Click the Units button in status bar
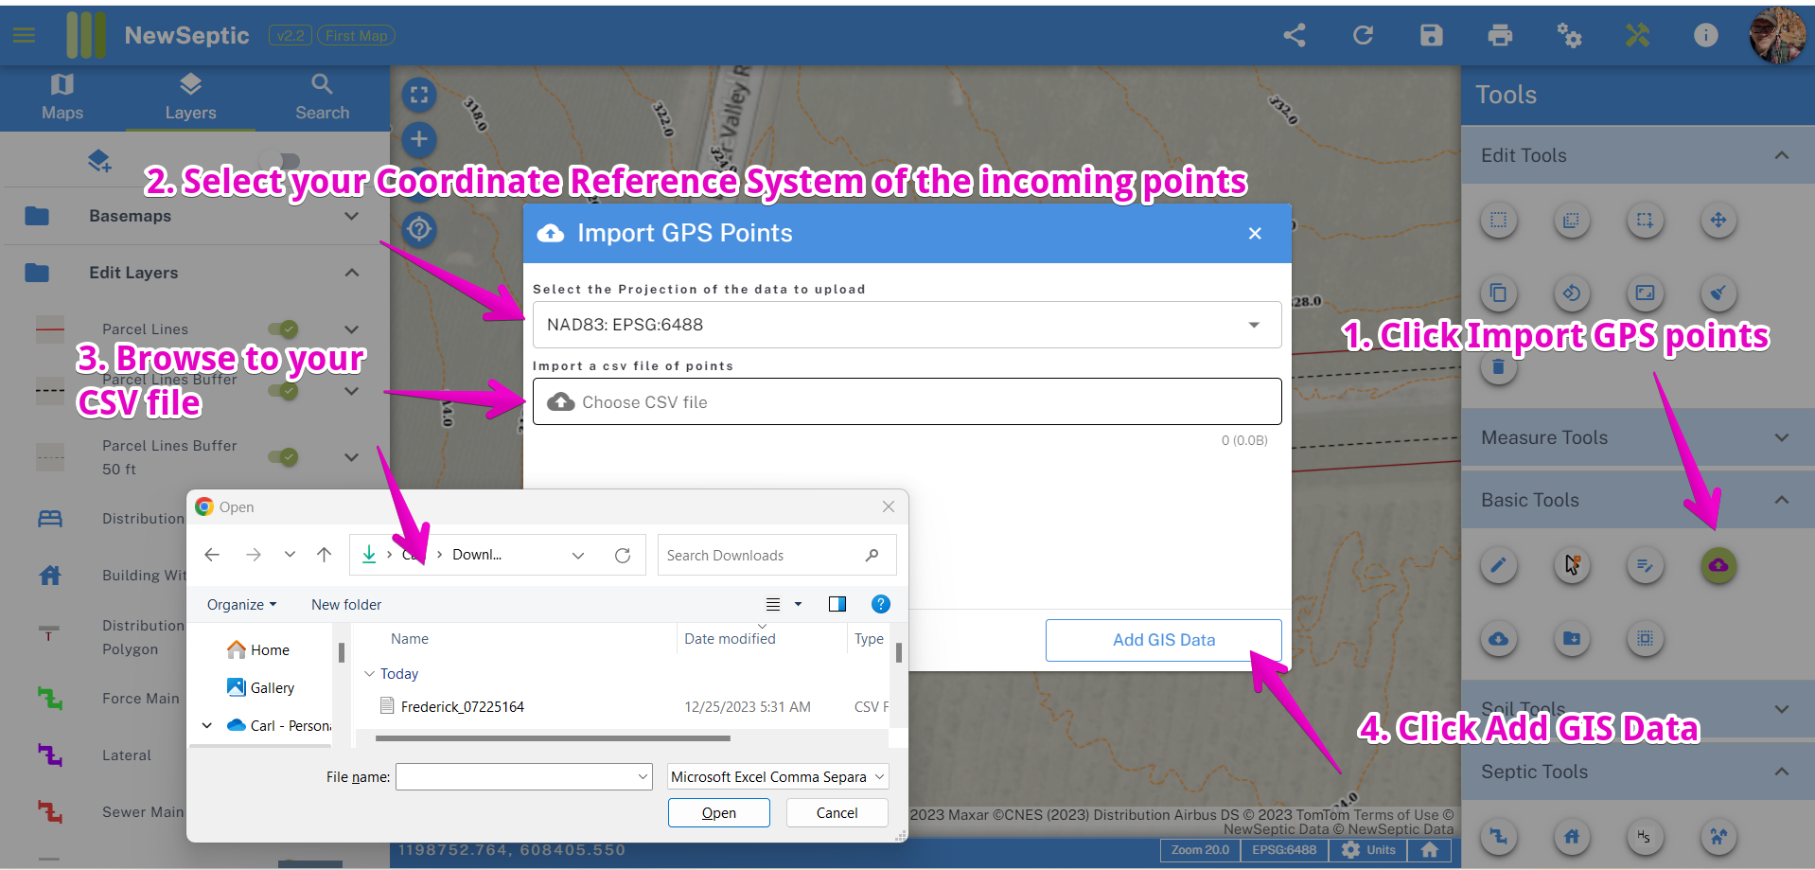 tap(1368, 850)
